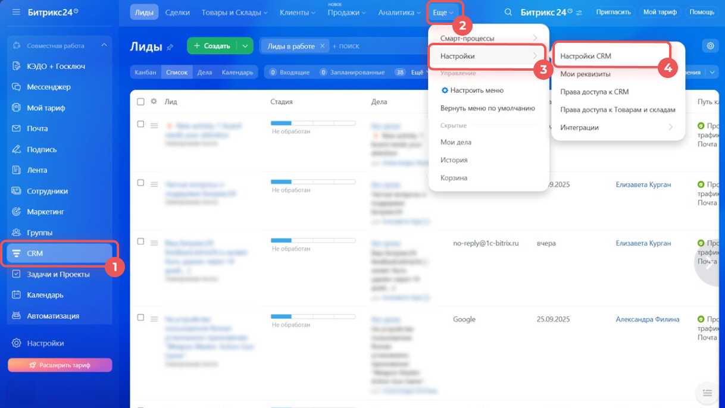This screenshot has width=725, height=408.
Task: Click the pin icon next to Лиды title
Action: click(170, 47)
